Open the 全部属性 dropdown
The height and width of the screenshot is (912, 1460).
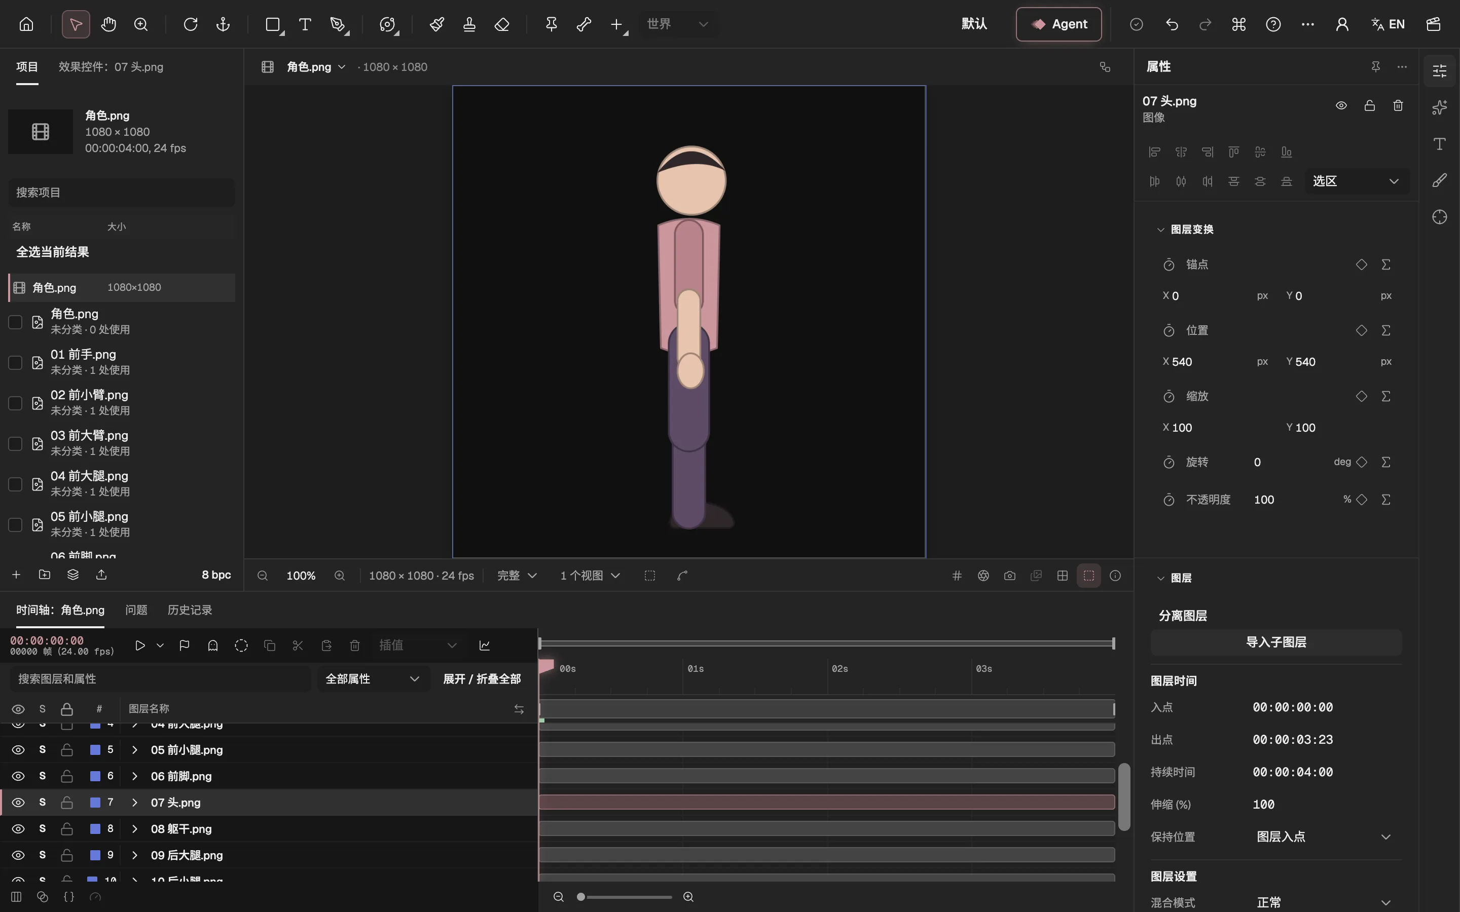pyautogui.click(x=373, y=679)
